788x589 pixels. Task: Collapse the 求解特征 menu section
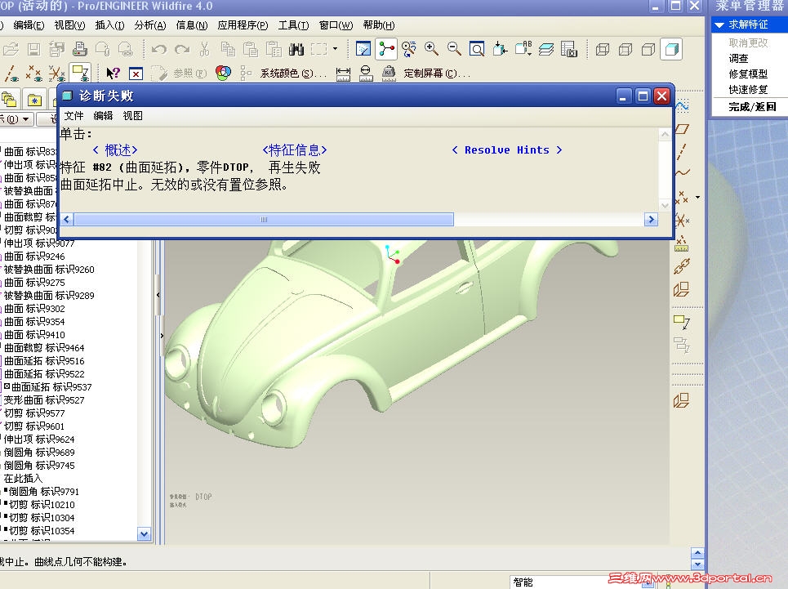[719, 25]
